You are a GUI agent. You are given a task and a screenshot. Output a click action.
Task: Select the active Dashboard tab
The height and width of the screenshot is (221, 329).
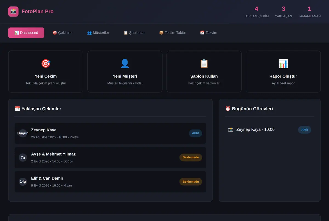26,33
